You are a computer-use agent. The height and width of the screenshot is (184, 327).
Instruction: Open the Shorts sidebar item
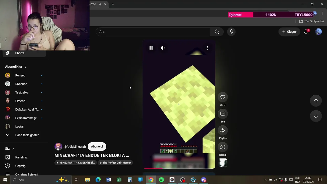(x=24, y=53)
